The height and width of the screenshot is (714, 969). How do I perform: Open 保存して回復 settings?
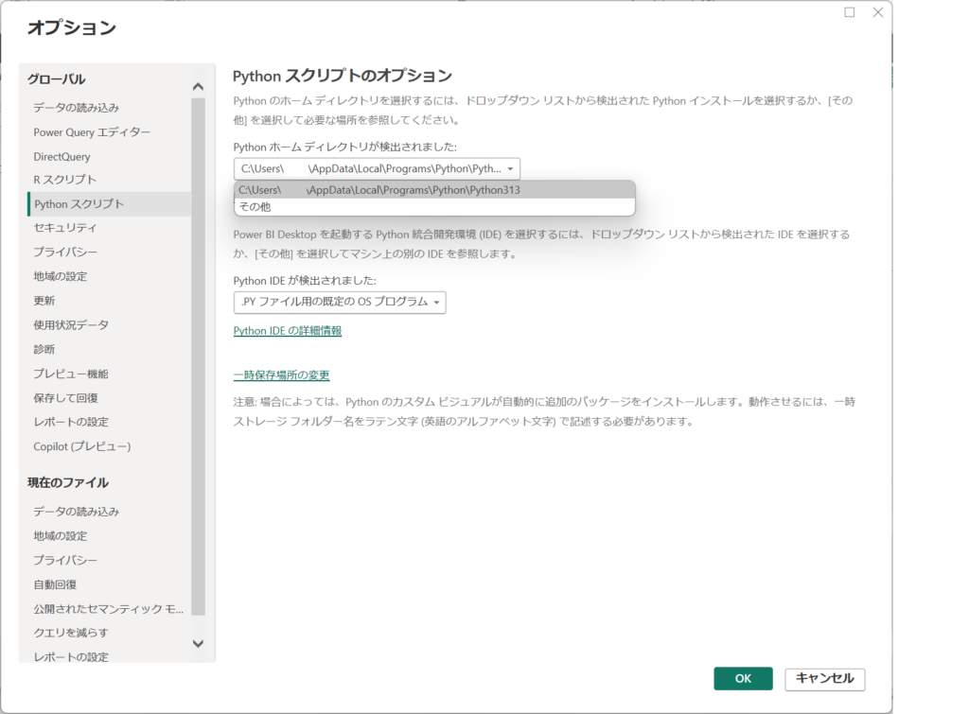click(x=65, y=398)
